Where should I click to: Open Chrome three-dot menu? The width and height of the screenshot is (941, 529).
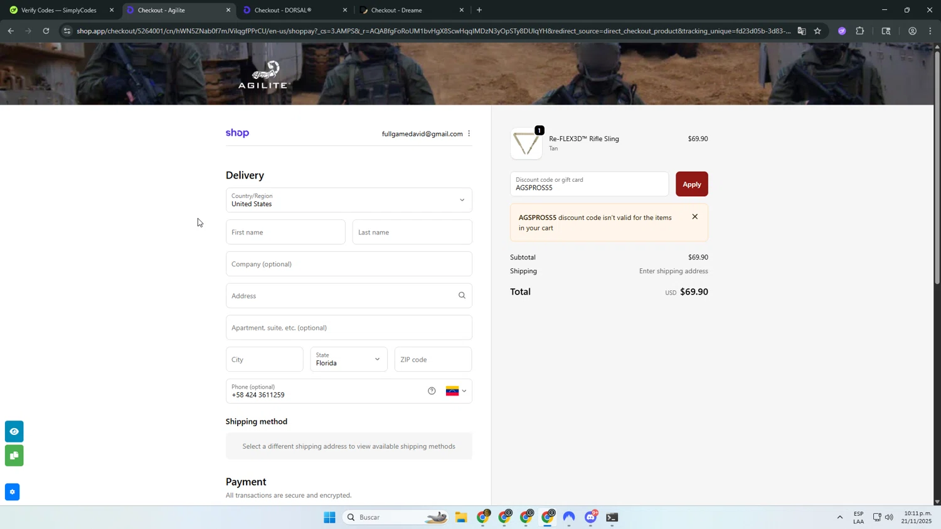930,31
